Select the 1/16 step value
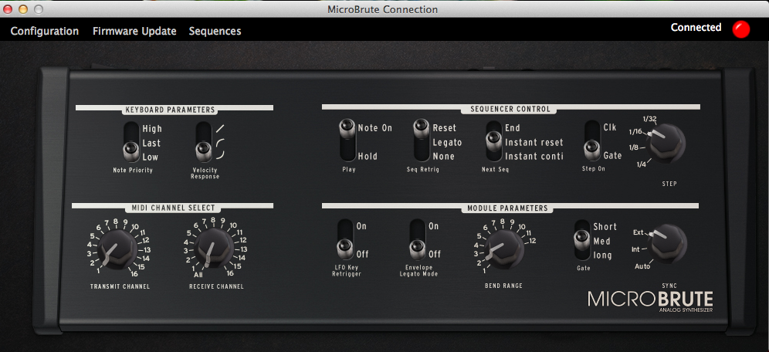This screenshot has width=769, height=352. coord(636,131)
